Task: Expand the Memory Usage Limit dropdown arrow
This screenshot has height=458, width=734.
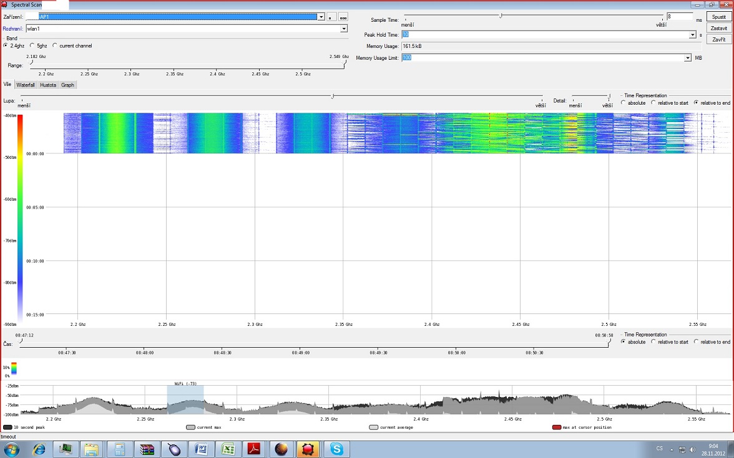Action: pos(688,58)
